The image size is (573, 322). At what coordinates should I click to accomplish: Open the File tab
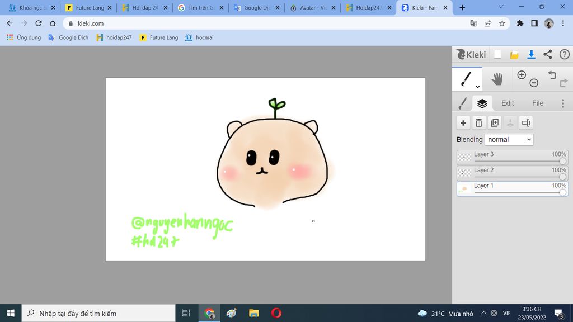(538, 103)
